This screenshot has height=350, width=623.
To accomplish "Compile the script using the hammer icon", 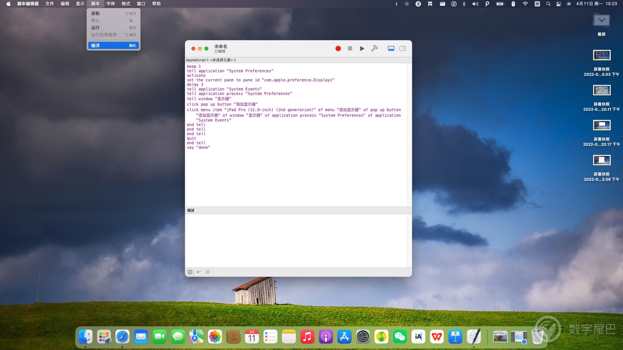I will pos(374,49).
